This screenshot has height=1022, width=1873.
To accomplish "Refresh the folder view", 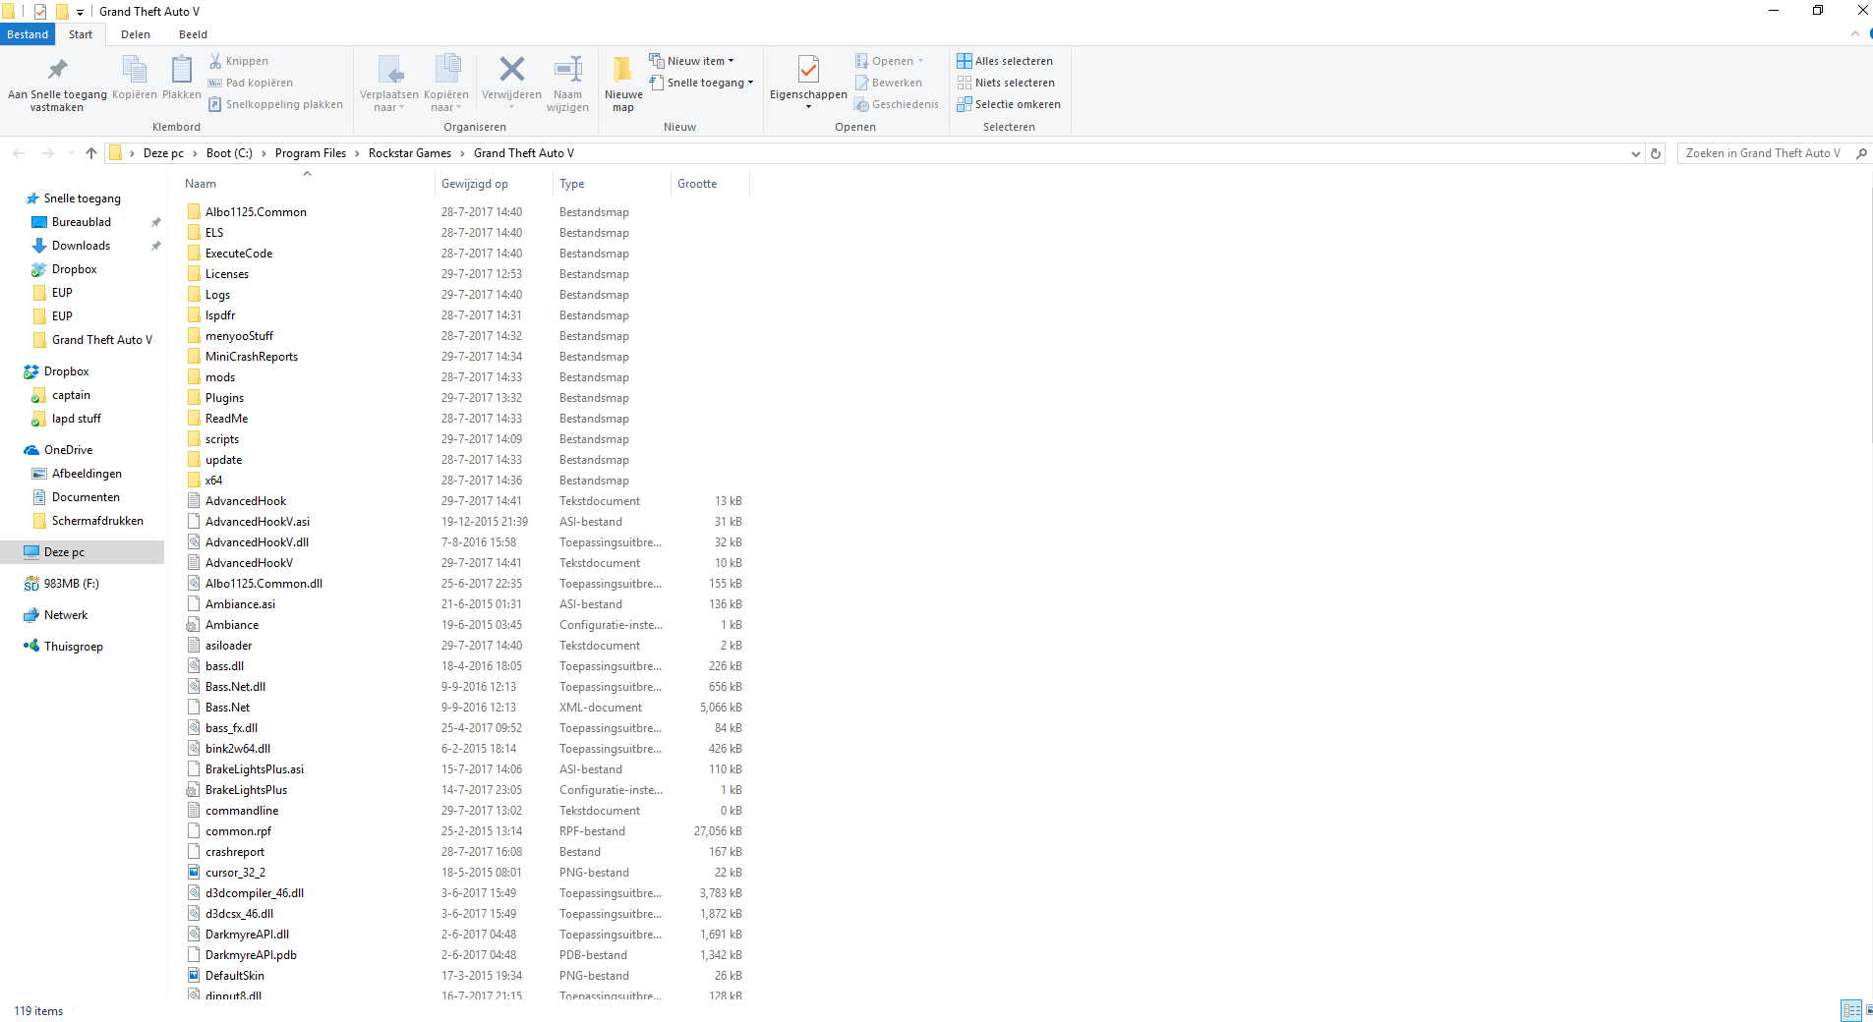I will click(1656, 153).
